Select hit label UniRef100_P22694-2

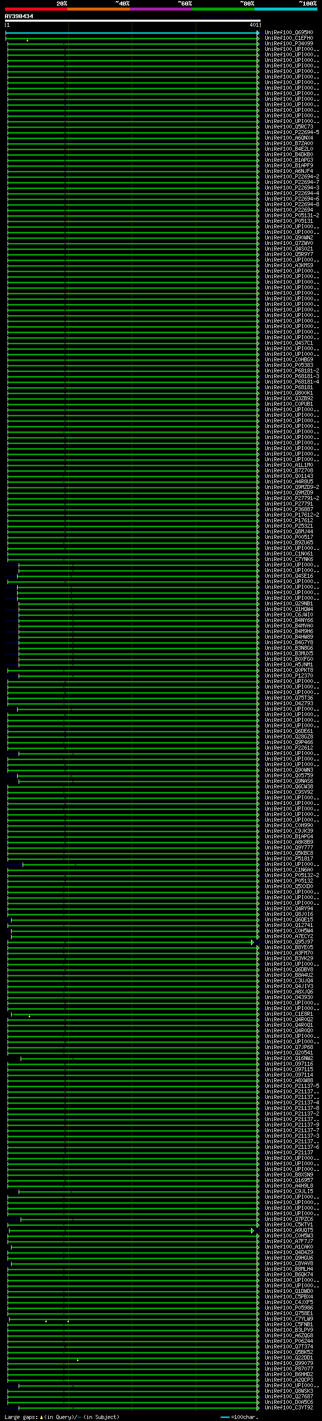point(292,176)
